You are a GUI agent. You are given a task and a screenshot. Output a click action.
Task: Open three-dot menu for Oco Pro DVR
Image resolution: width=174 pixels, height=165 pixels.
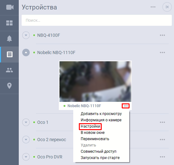pos(162,157)
